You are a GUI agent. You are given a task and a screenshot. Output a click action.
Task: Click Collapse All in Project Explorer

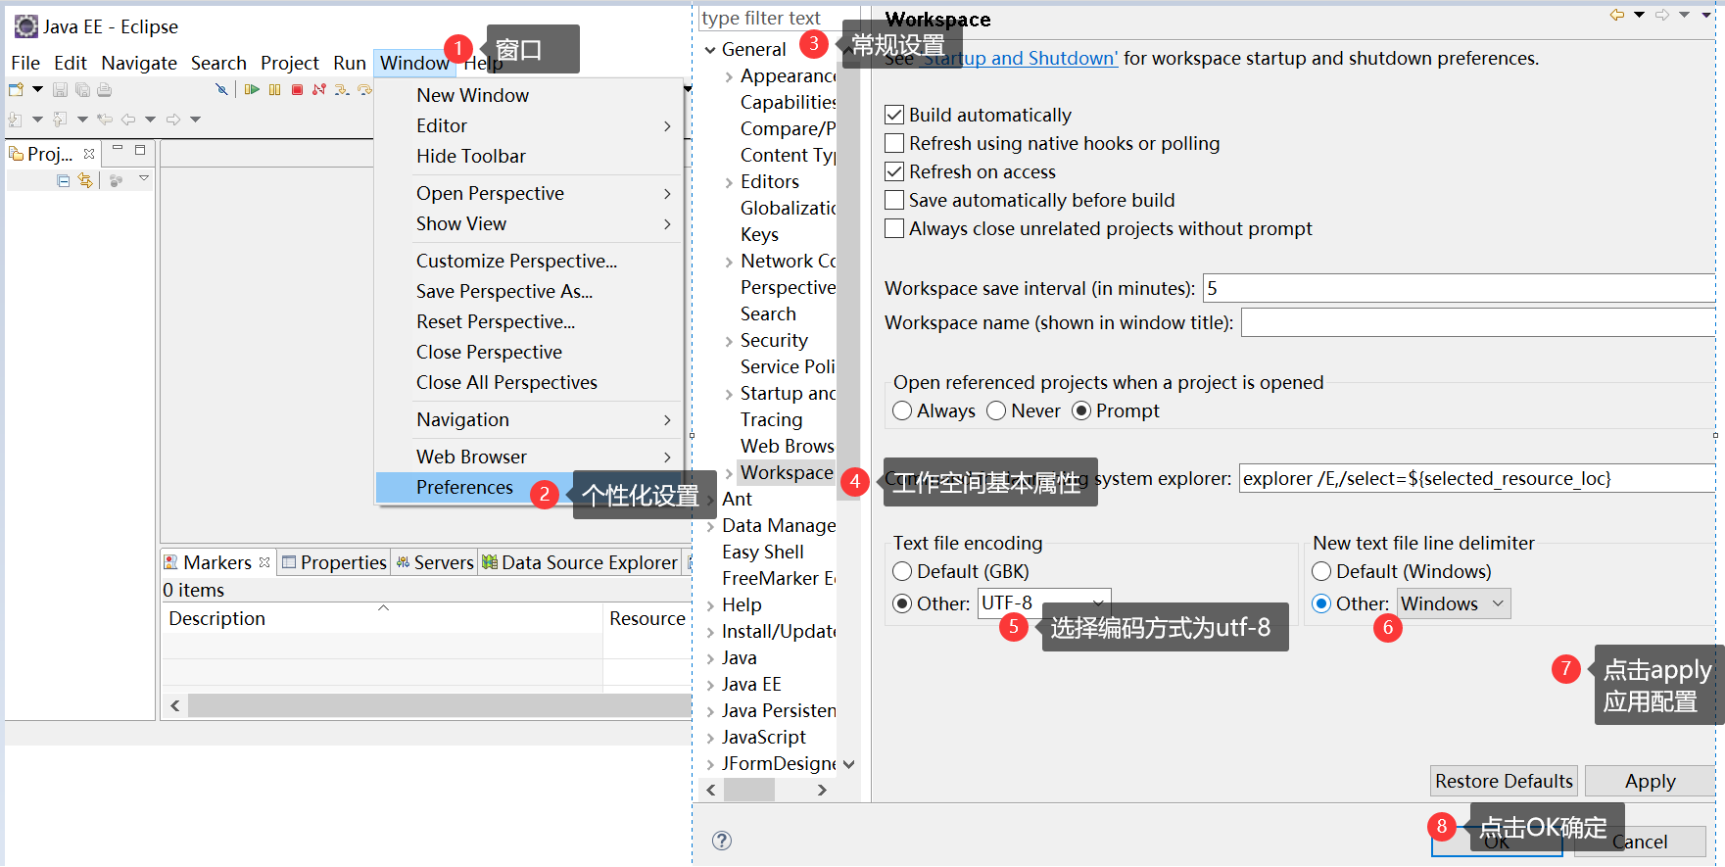tap(64, 180)
